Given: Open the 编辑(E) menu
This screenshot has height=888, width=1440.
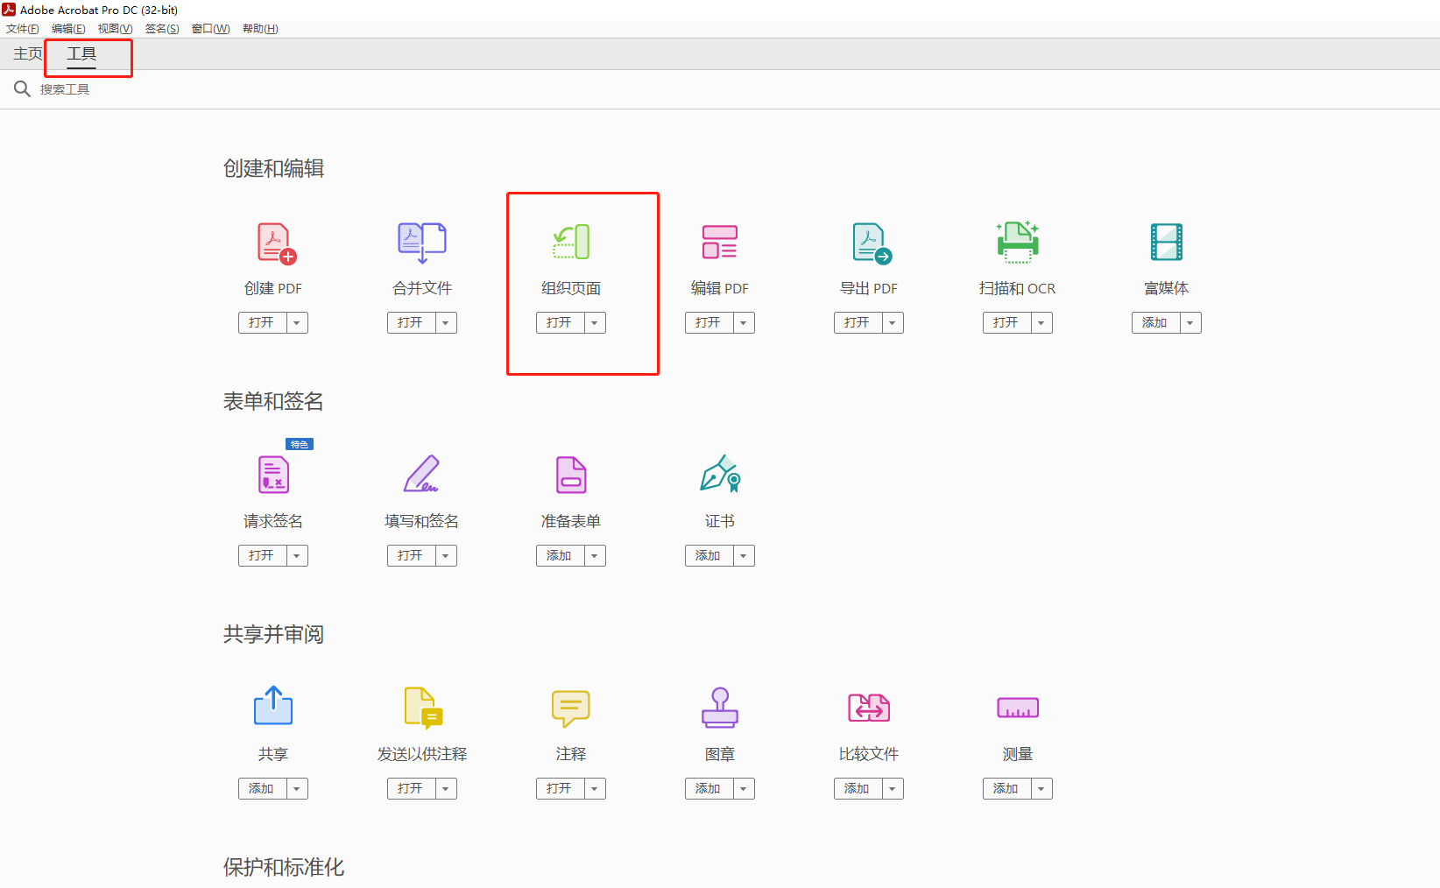Looking at the screenshot, I should 68,29.
